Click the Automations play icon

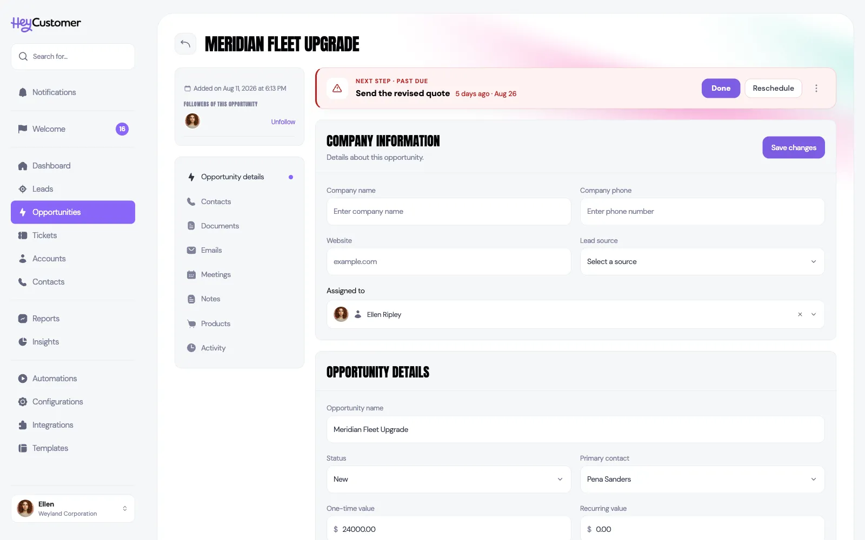[23, 379]
